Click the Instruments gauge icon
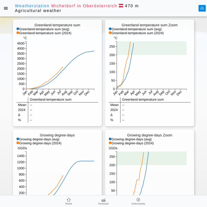Image resolution: width=207 pixels, height=207 pixels. click(x=138, y=200)
